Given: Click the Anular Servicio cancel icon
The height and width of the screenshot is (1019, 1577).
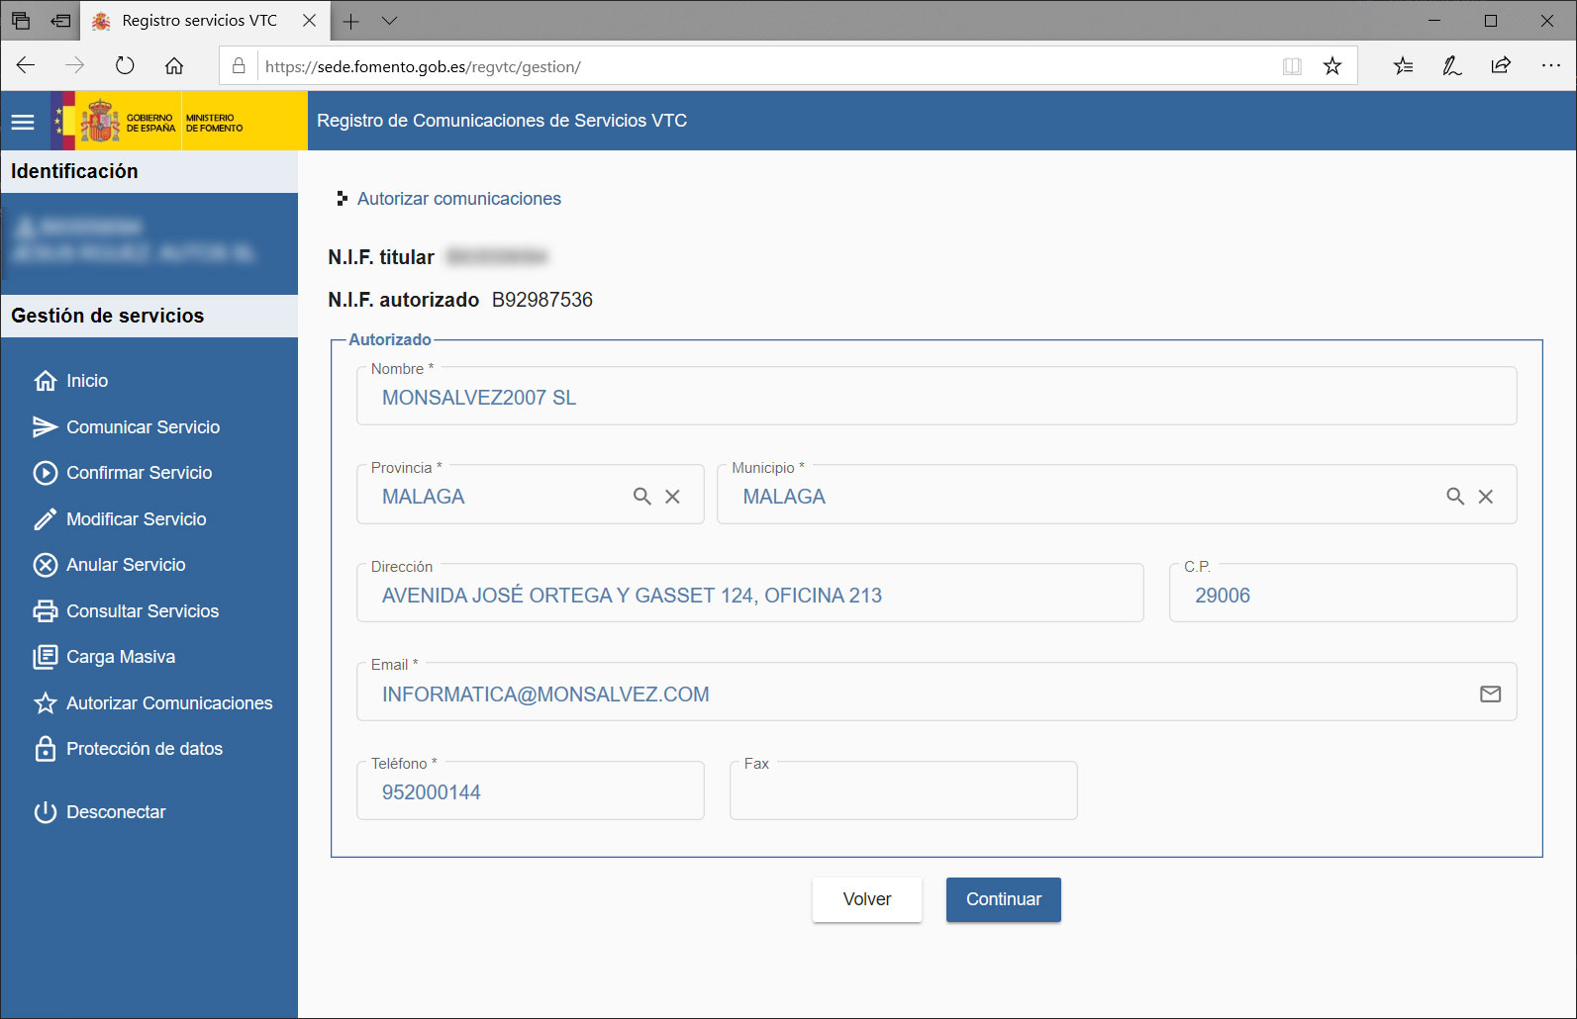Looking at the screenshot, I should (x=46, y=565).
